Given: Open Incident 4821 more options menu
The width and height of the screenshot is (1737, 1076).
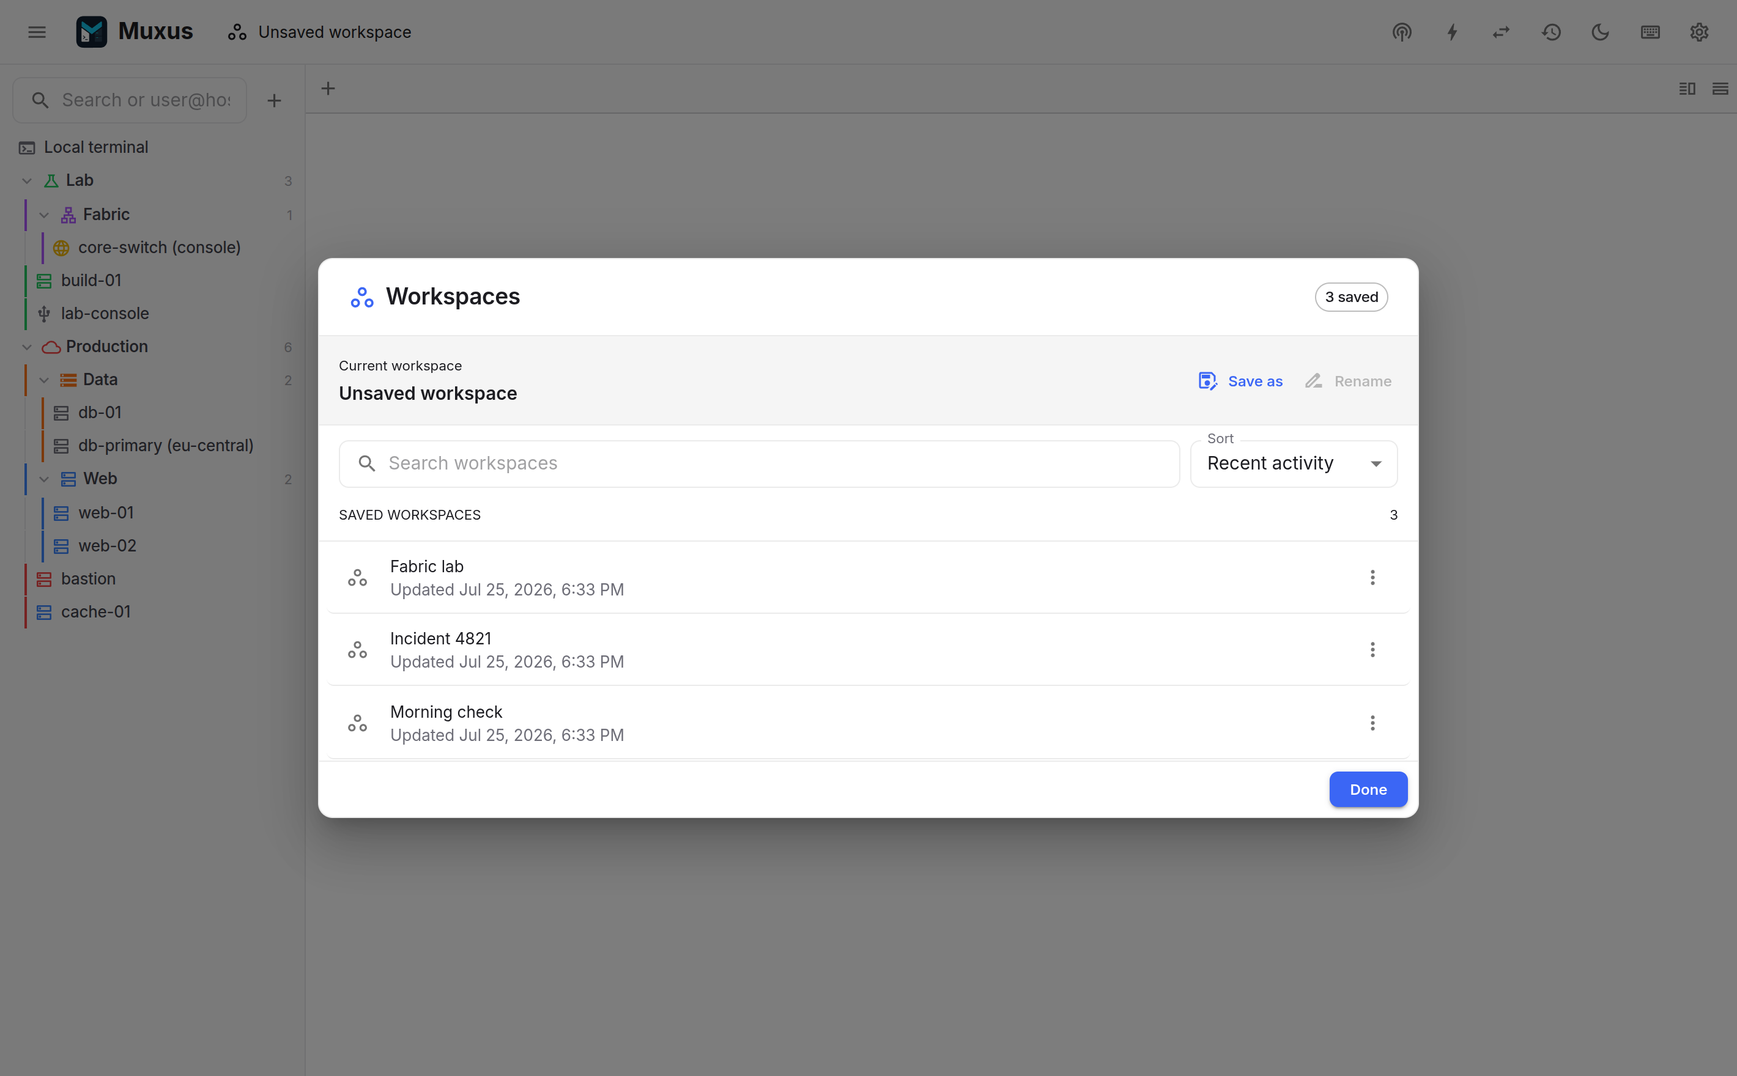Looking at the screenshot, I should (1372, 650).
